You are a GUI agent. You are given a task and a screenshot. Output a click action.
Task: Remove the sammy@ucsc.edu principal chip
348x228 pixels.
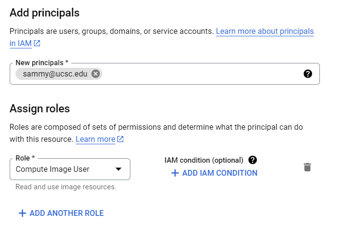click(95, 74)
